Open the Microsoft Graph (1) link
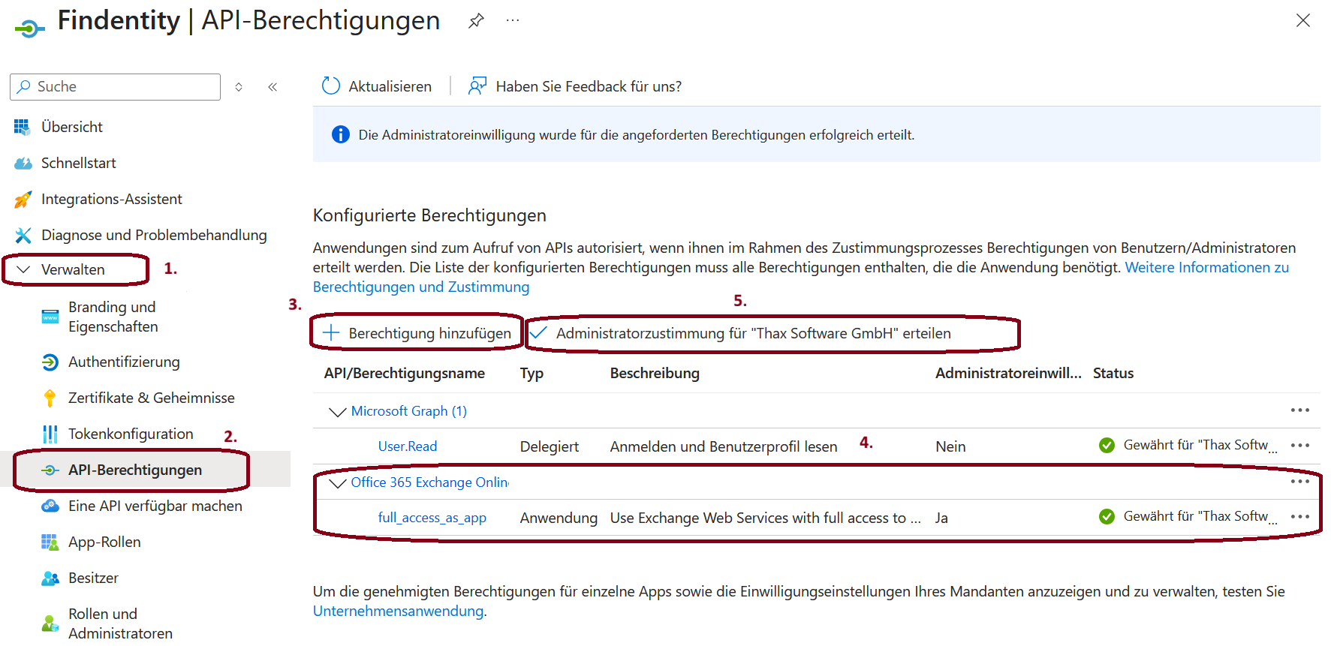1331x646 pixels. pyautogui.click(x=409, y=411)
